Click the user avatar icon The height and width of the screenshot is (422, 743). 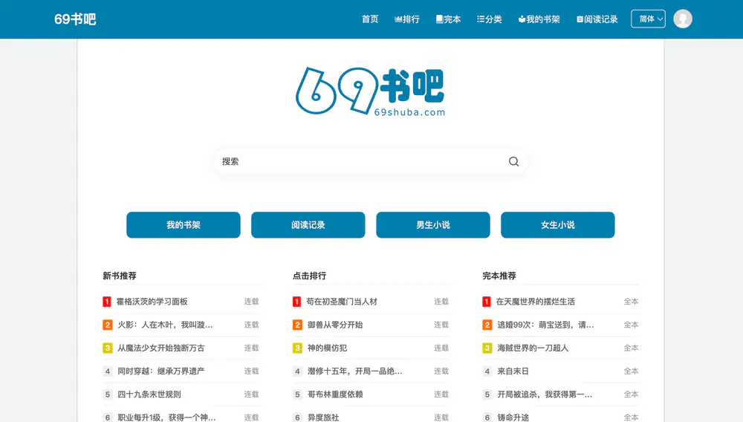[683, 19]
